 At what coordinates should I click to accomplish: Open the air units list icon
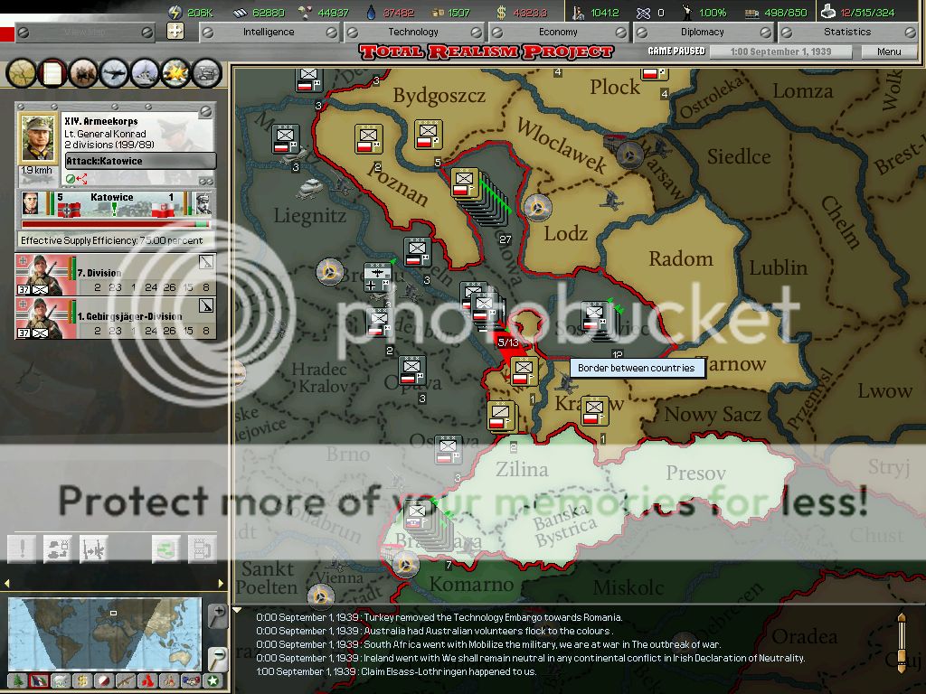(x=115, y=72)
